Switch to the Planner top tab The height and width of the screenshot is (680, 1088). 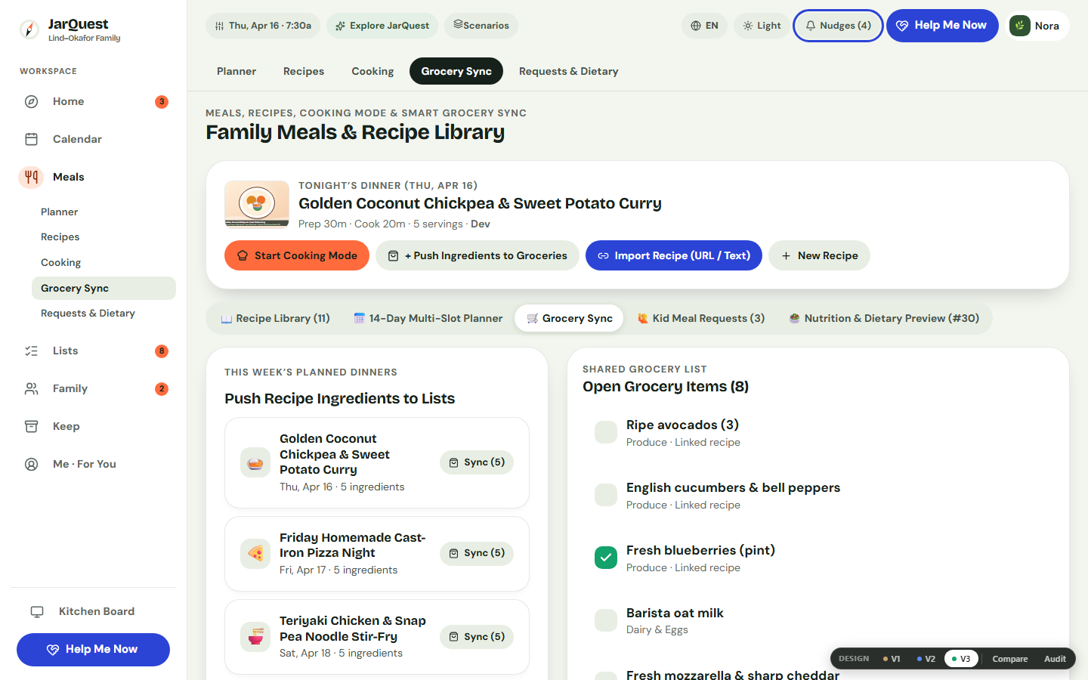point(236,71)
